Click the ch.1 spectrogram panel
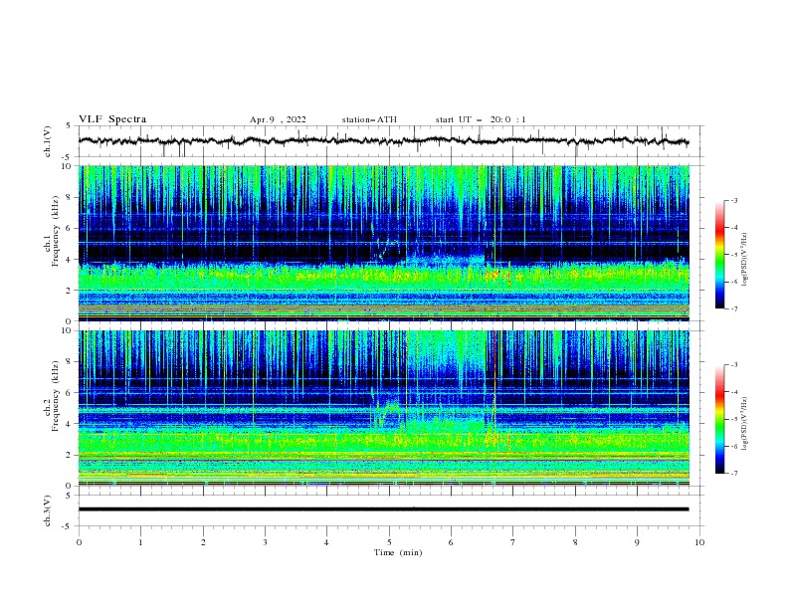The width and height of the screenshot is (788, 609). coord(384,243)
